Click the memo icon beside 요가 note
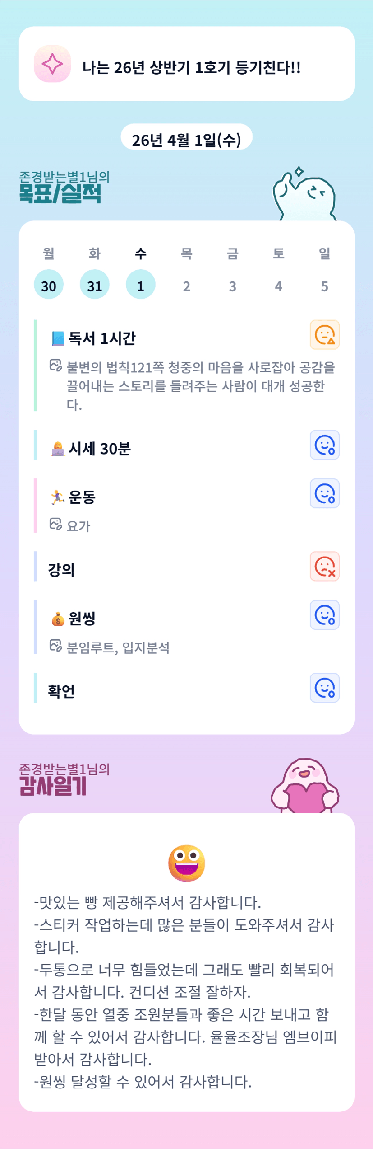The image size is (373, 1149). point(55,524)
